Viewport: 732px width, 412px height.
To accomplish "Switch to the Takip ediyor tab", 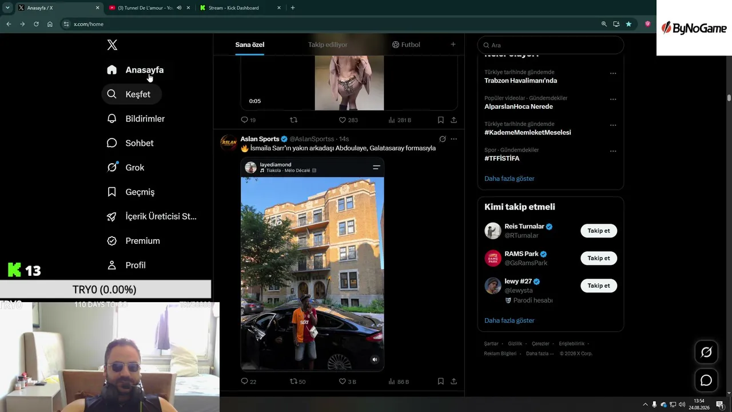I will click(x=328, y=45).
